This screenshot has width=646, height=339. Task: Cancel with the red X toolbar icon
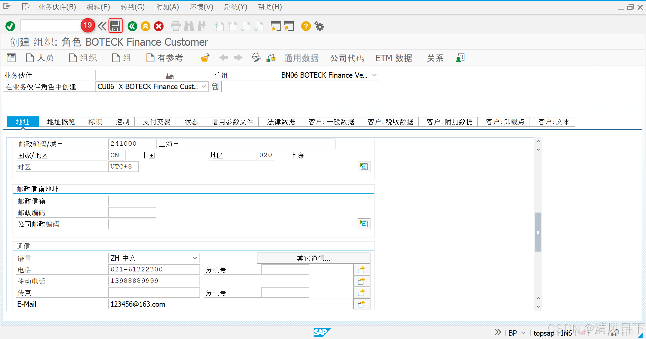coord(158,26)
